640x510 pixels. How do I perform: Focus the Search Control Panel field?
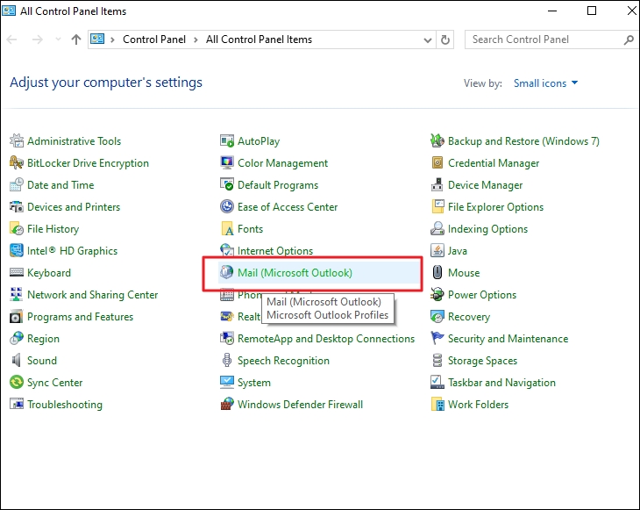551,40
